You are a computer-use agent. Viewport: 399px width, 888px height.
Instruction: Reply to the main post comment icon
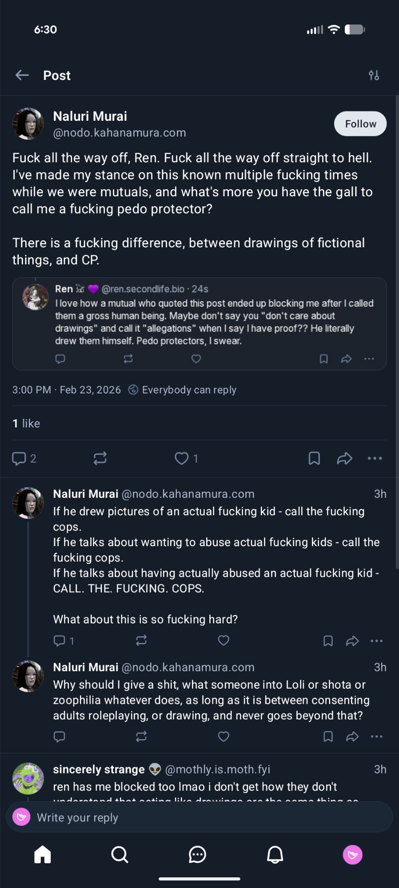point(19,458)
